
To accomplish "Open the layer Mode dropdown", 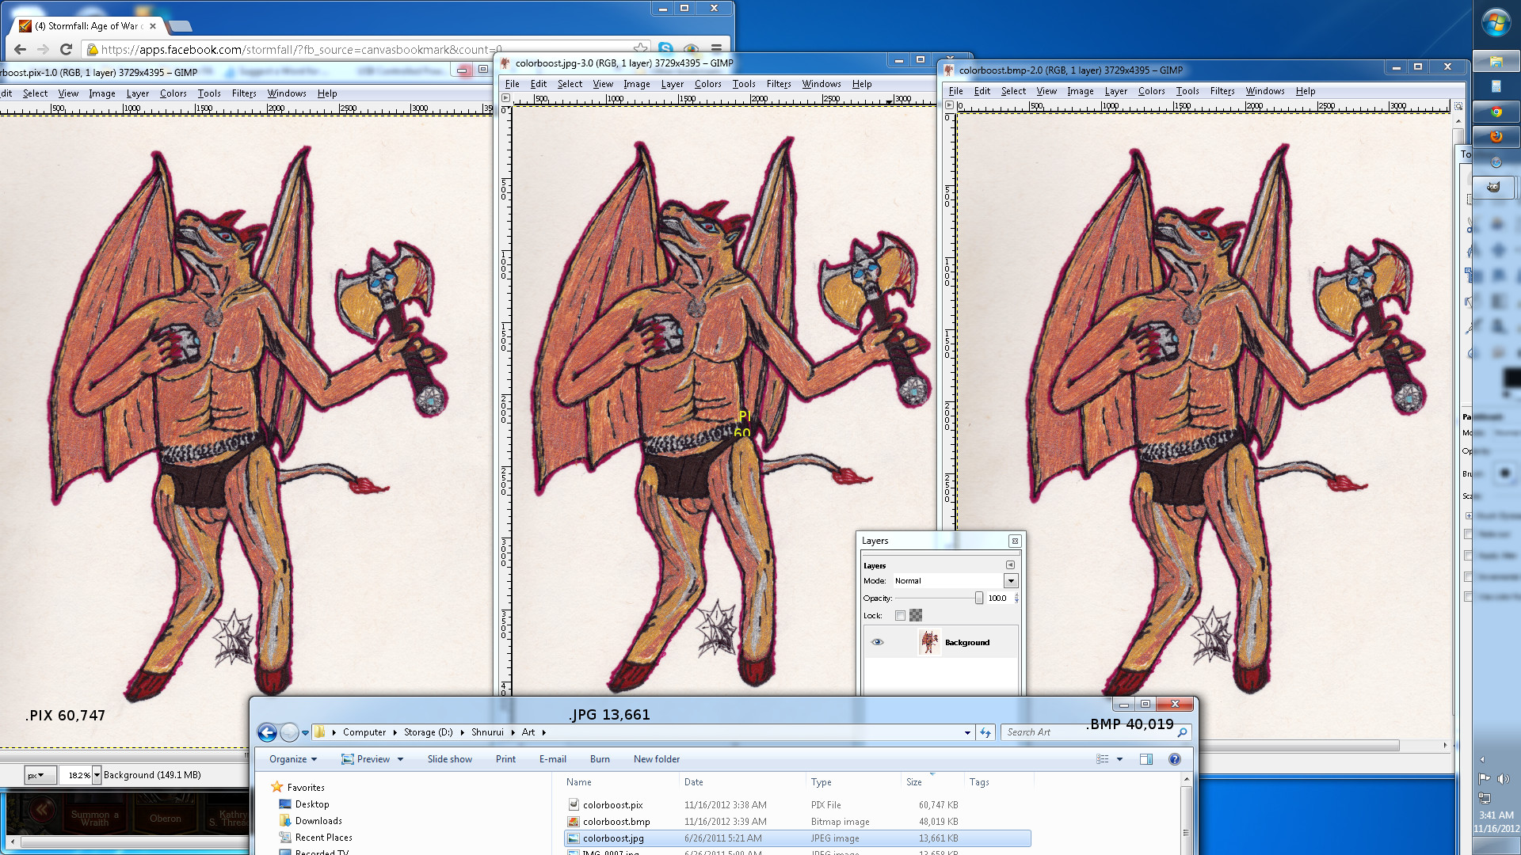I will pos(1010,580).
